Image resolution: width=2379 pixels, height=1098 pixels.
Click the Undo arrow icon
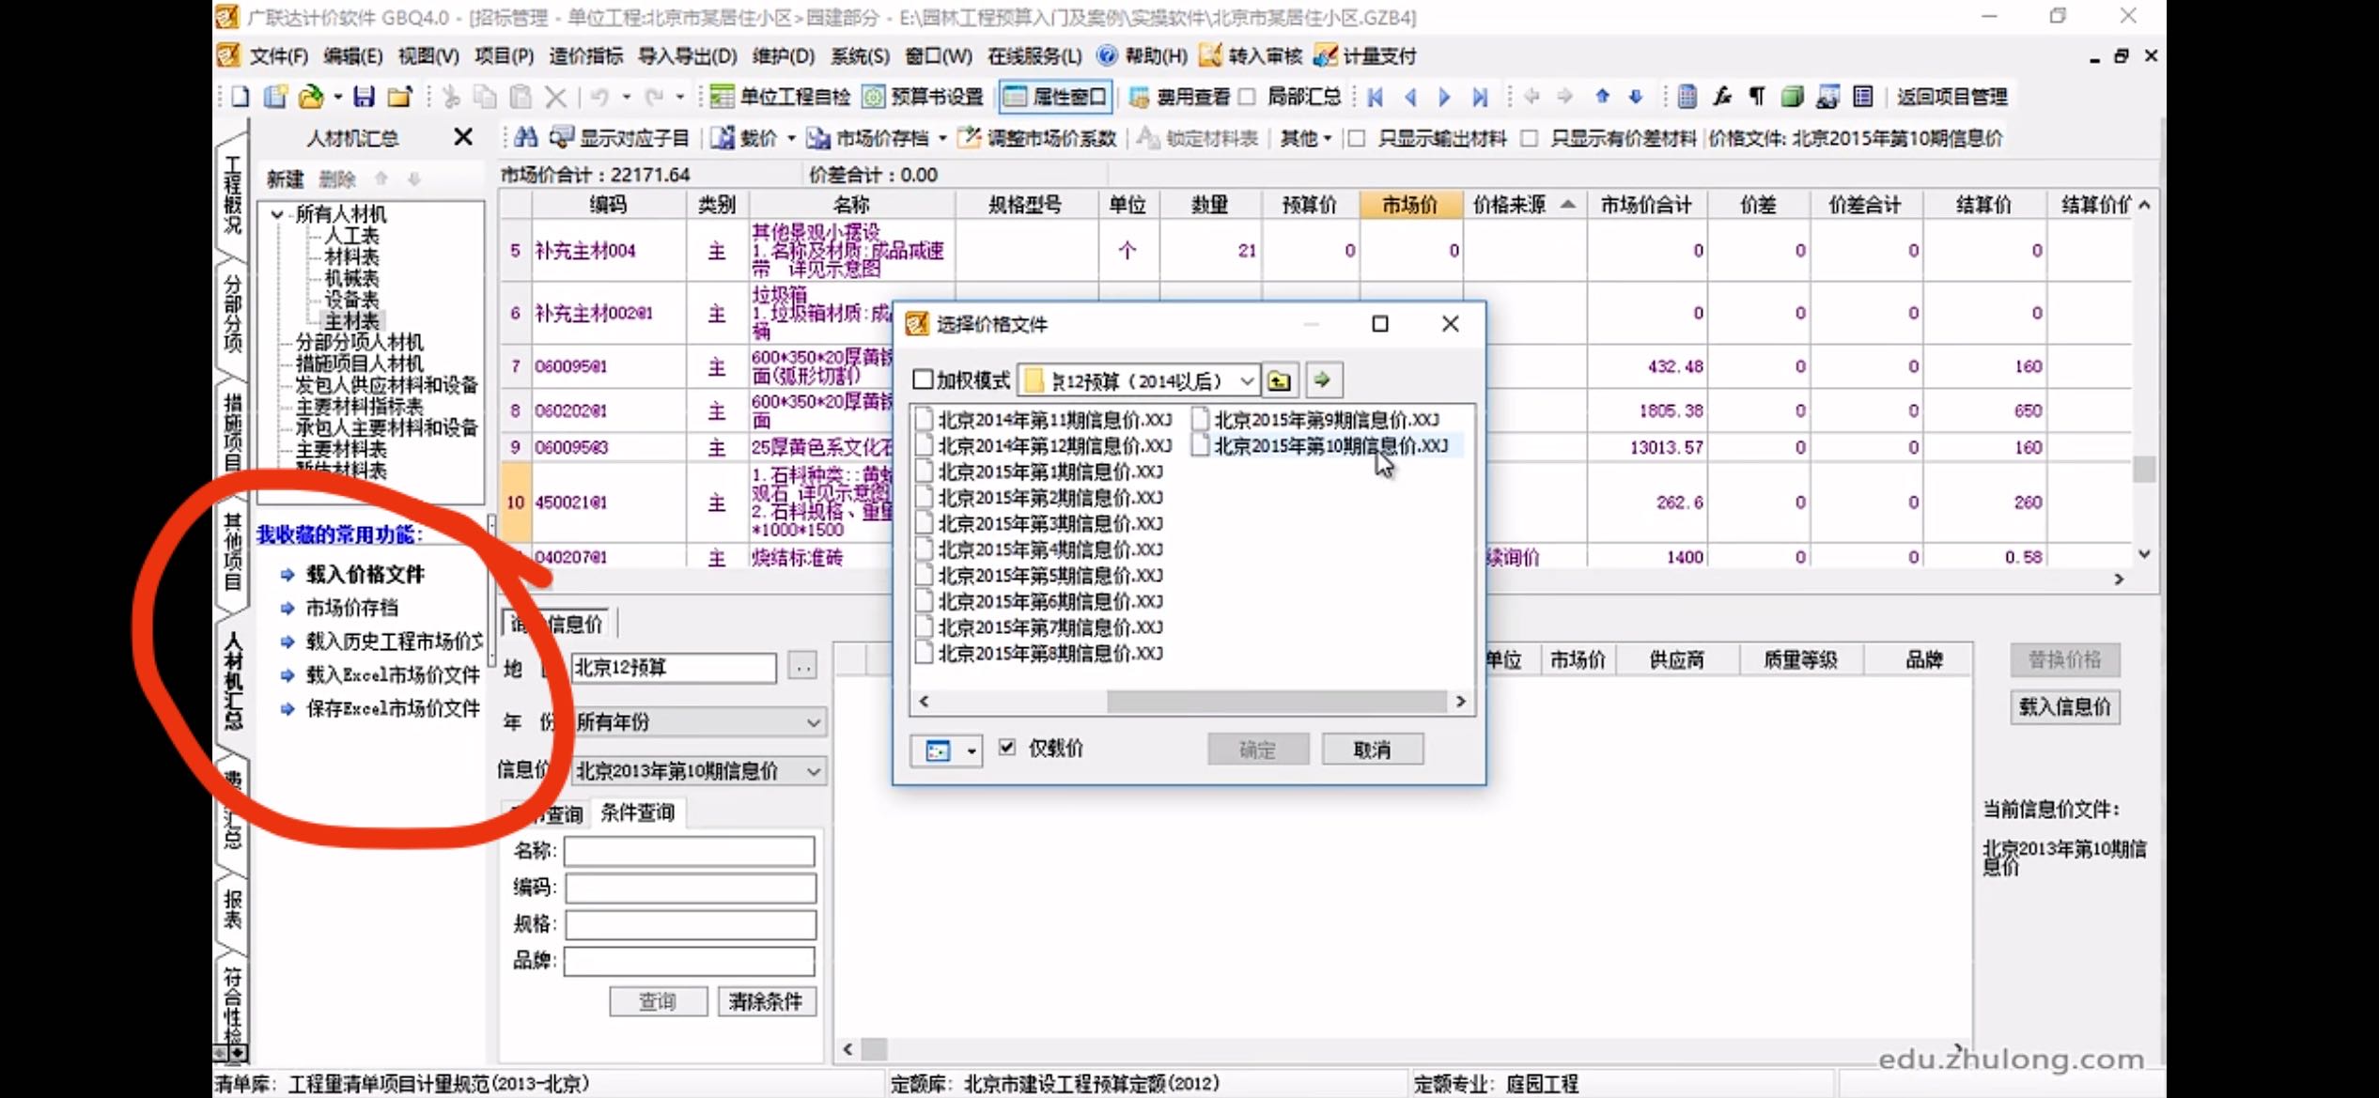click(x=599, y=96)
